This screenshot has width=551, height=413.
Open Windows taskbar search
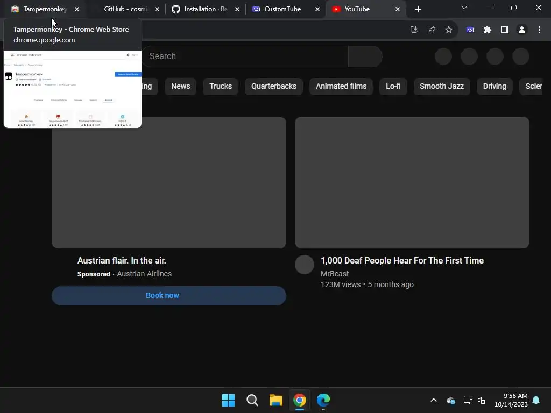252,400
